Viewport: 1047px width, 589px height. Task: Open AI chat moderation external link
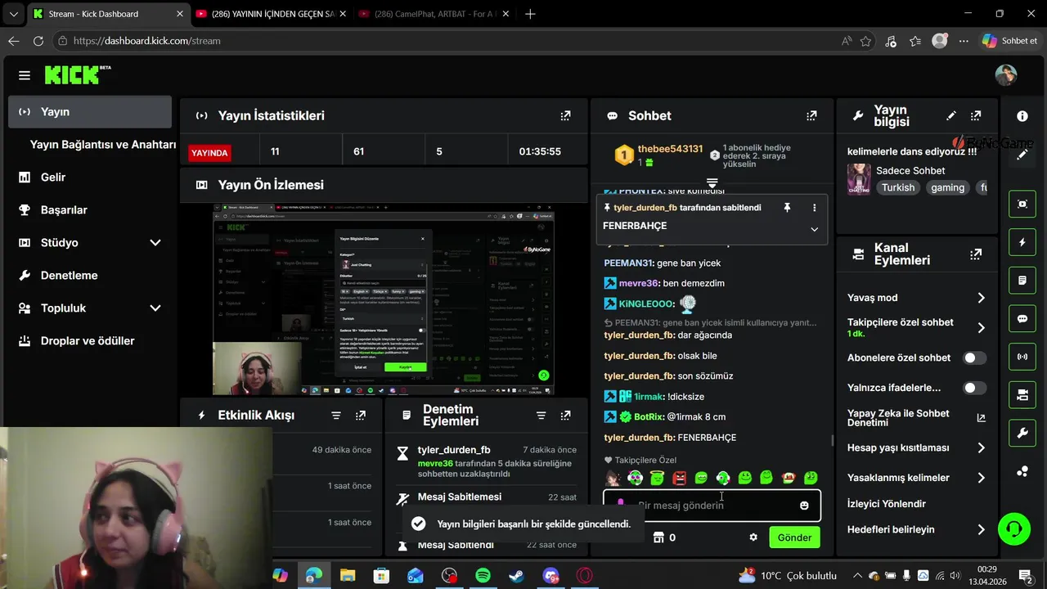[x=982, y=418]
